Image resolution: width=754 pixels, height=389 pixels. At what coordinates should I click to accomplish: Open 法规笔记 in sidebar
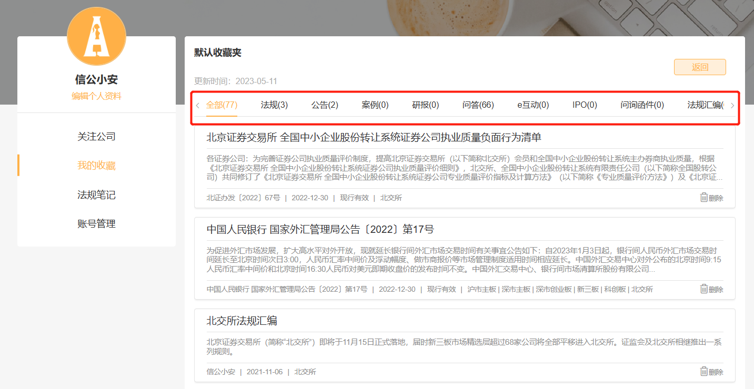tap(96, 195)
